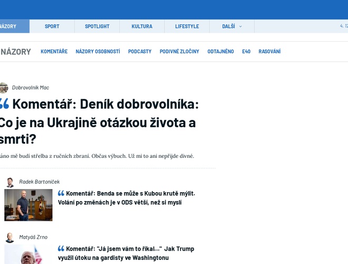Click quote icon beside Benda commentary headline
348x264 pixels.
click(61, 193)
